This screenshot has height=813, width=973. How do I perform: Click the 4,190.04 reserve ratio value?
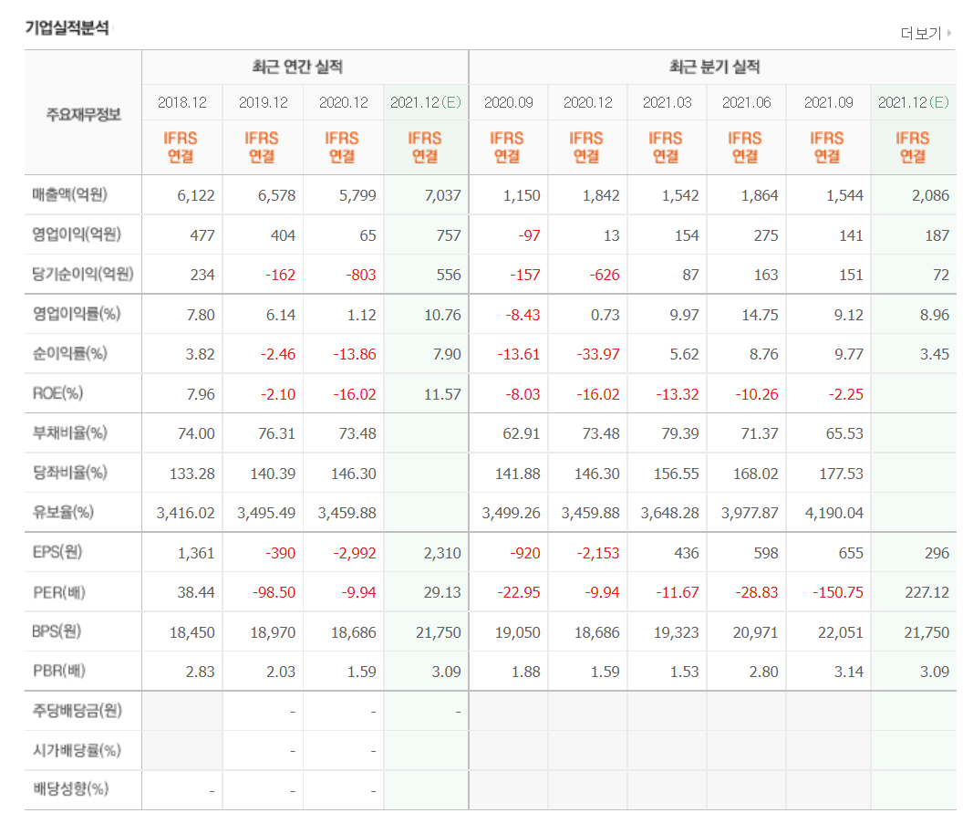[x=834, y=513]
